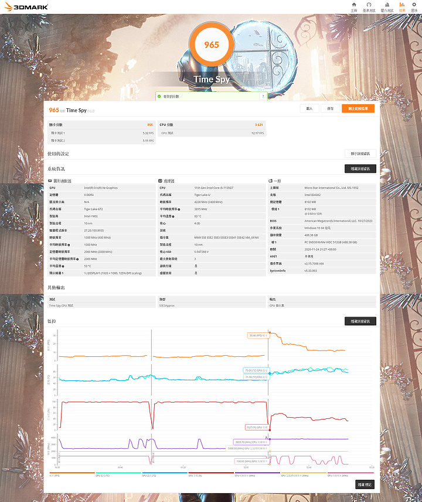Click graphics score value 855
The width and height of the screenshot is (422, 502).
tap(150, 125)
